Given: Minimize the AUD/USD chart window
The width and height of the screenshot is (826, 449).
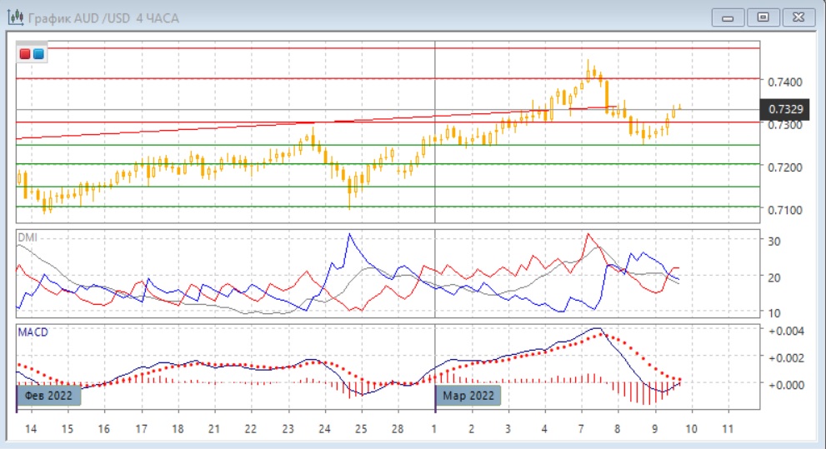Looking at the screenshot, I should pyautogui.click(x=731, y=17).
